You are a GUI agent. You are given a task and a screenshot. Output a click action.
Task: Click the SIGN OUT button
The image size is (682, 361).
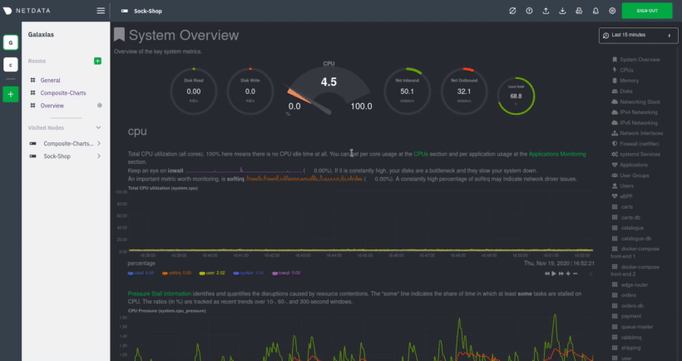click(647, 11)
